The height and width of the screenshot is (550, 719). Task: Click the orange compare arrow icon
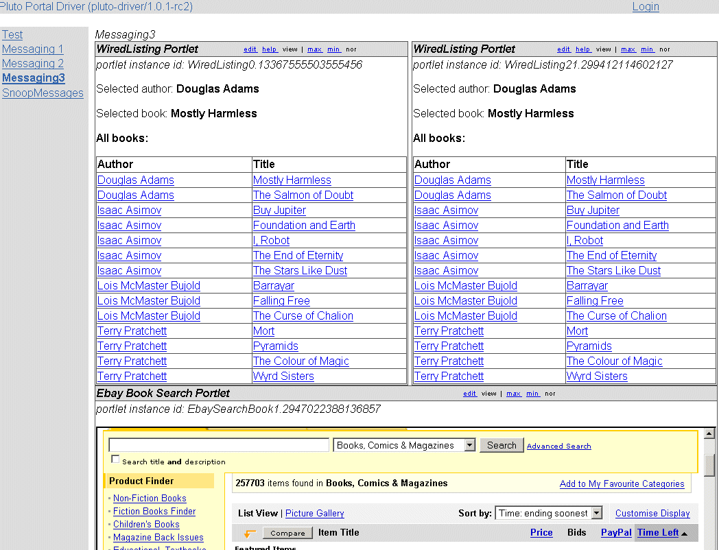(250, 534)
